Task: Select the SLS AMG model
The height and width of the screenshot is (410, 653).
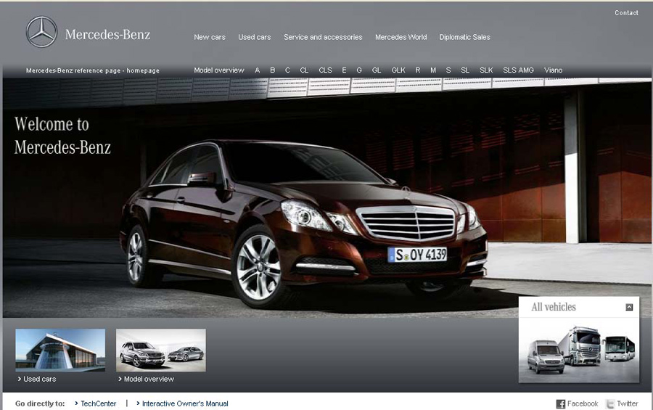Action: (519, 70)
